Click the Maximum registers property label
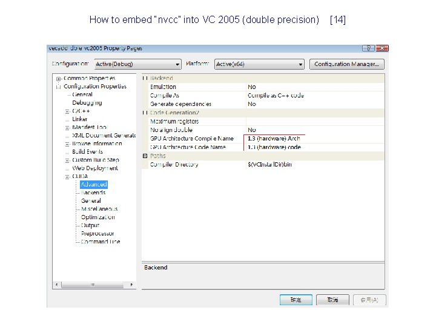Screen dimensions: 436x327 click(x=174, y=122)
